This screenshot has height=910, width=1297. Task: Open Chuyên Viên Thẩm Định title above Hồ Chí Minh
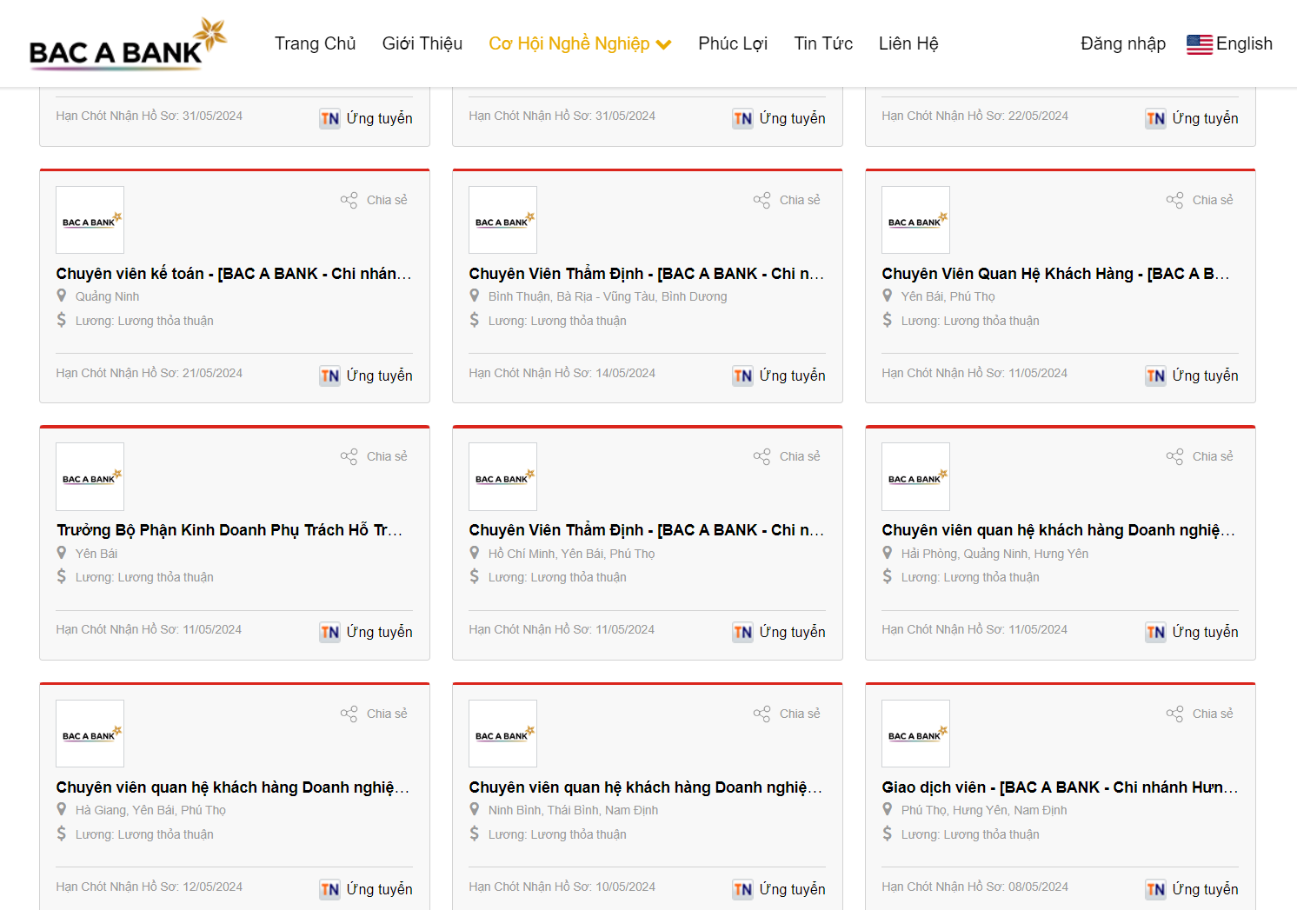pos(647,530)
